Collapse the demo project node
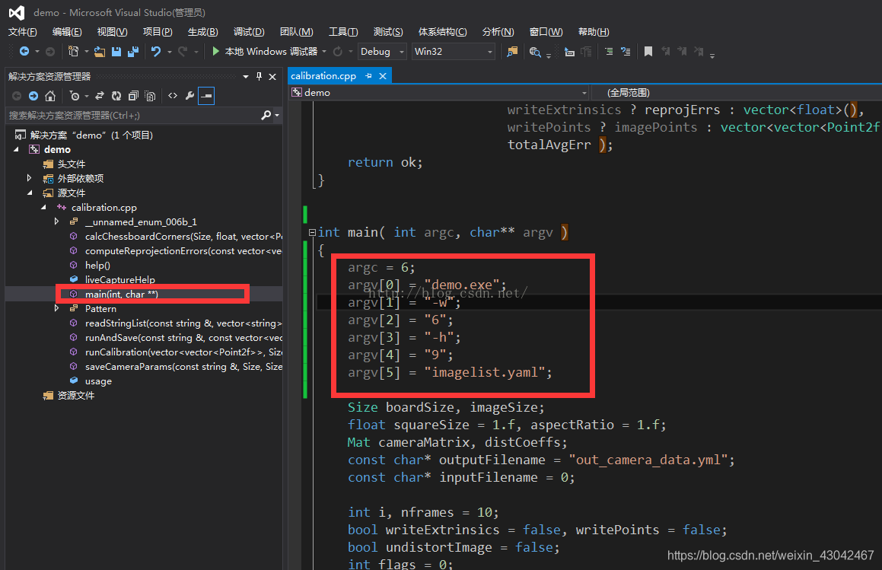This screenshot has height=570, width=882. (16, 150)
